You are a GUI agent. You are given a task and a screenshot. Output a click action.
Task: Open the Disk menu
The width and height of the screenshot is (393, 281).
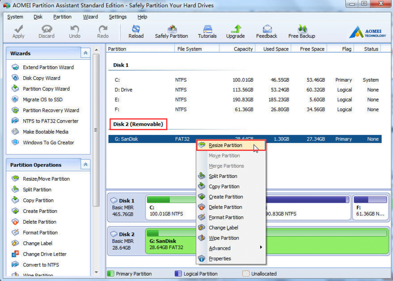click(38, 17)
